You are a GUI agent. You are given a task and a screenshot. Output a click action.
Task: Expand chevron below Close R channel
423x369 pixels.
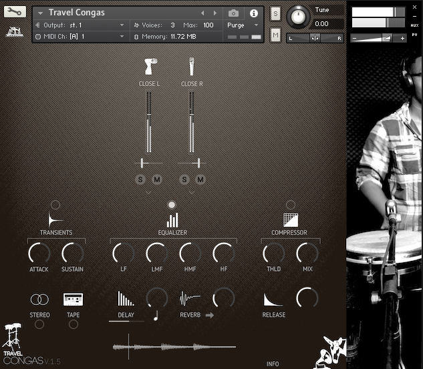coord(192,193)
